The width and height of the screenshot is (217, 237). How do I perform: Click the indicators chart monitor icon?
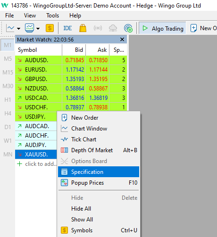coord(29,28)
